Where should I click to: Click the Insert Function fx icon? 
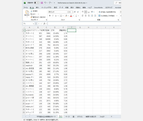pos(44,24)
